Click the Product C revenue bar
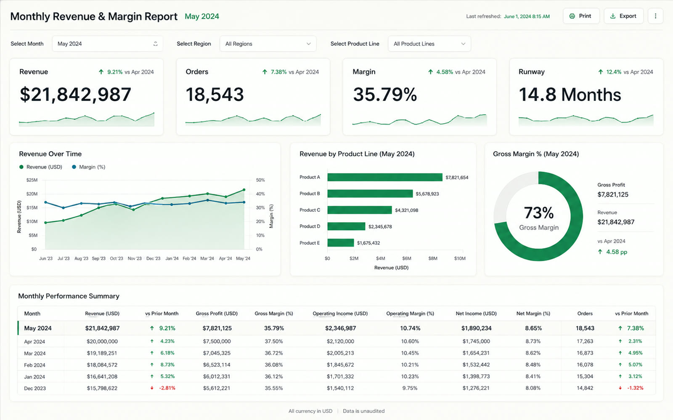Viewport: 673px width, 420px height. (x=360, y=210)
